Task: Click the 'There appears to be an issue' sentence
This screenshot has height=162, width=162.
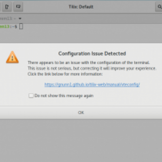Action: coord(89,63)
